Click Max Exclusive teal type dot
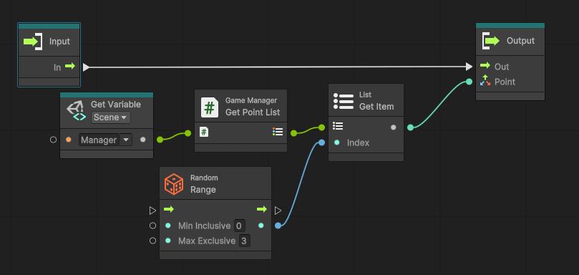Viewport: 579px width, 275px height. click(168, 241)
